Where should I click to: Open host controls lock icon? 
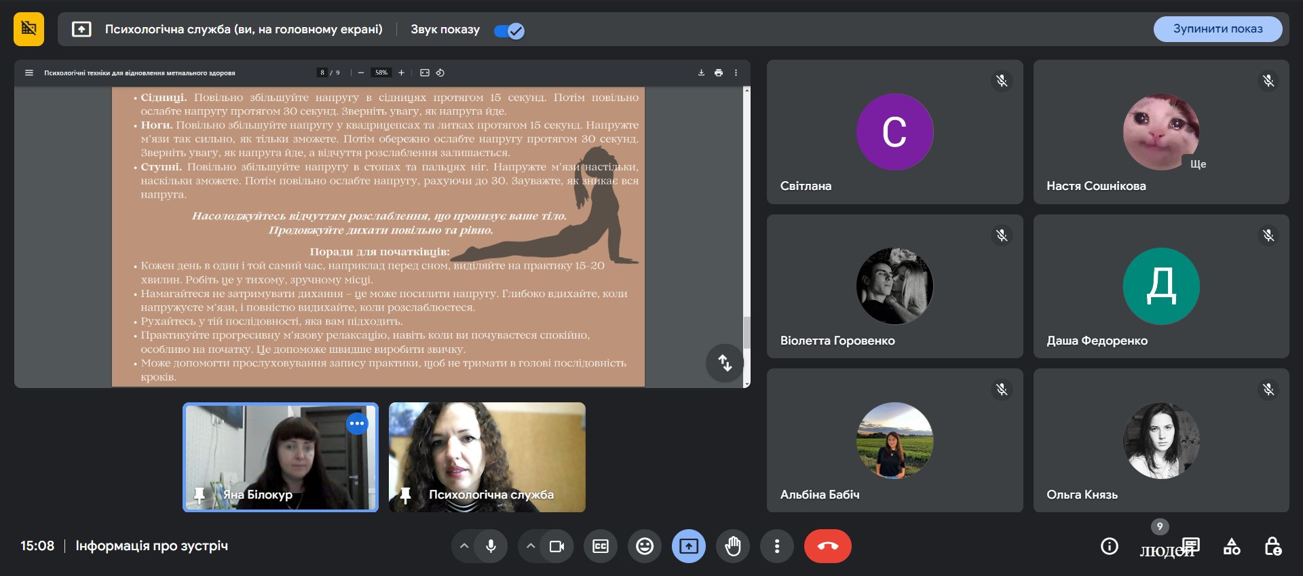click(x=1272, y=546)
